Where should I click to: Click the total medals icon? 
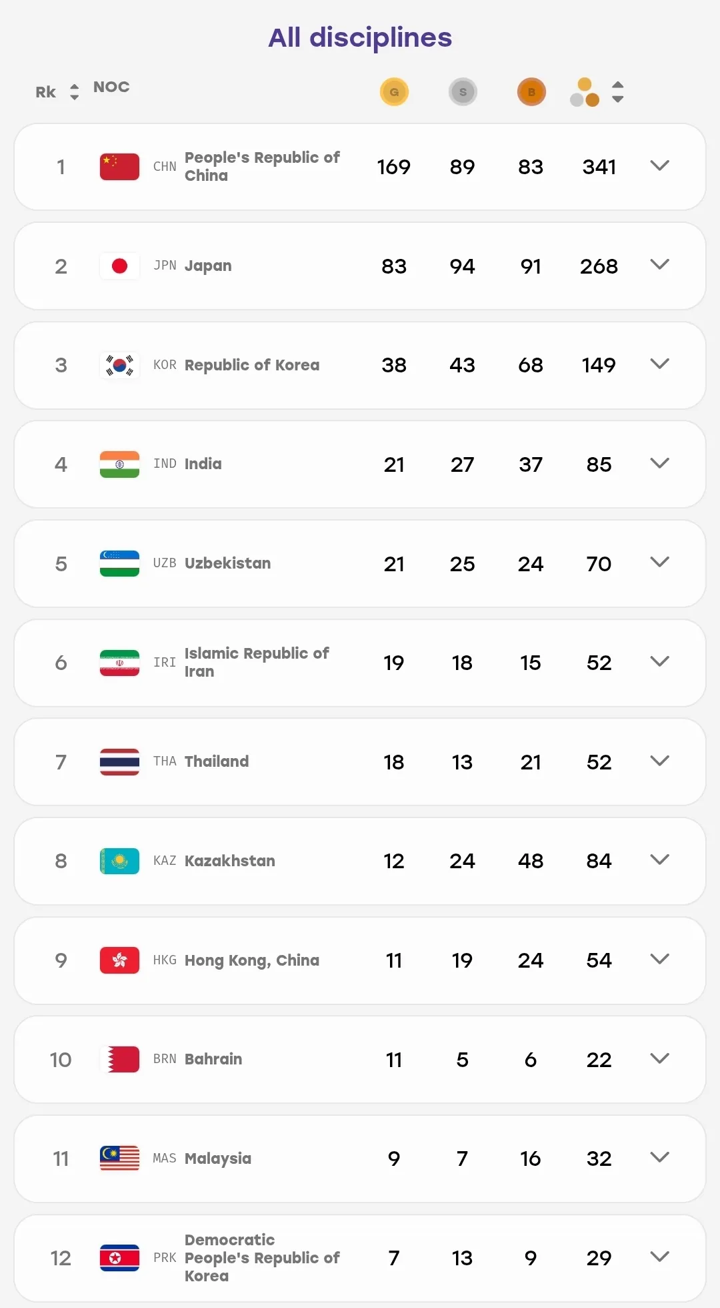point(585,92)
